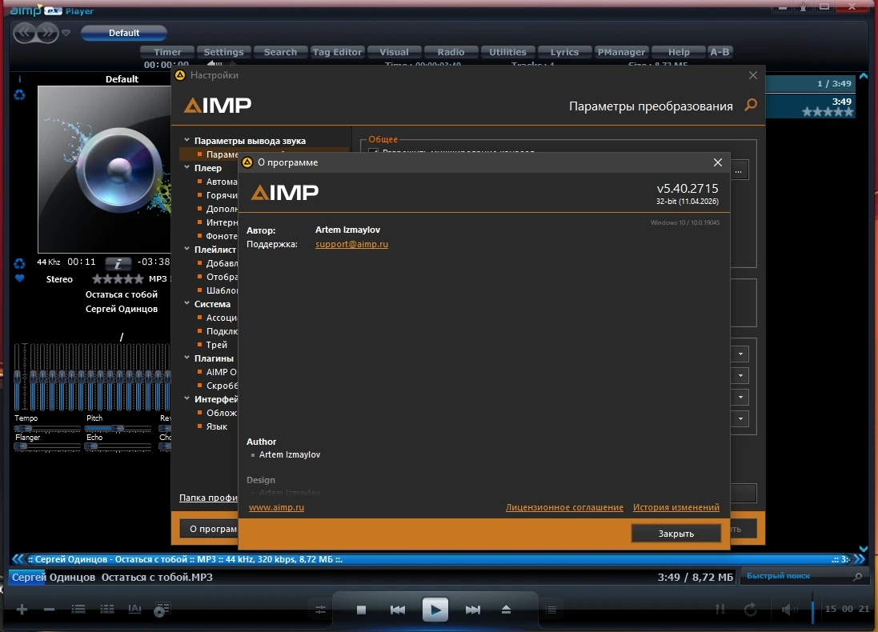Click the minus icon to remove tracks
This screenshot has width=878, height=632.
(x=50, y=609)
